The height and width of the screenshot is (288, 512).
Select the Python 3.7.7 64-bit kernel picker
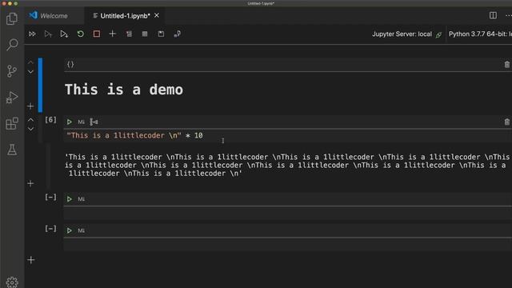click(480, 34)
